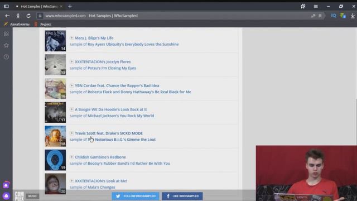Open Mala's Changes link
The height and width of the screenshot is (201, 357).
[x=102, y=188]
